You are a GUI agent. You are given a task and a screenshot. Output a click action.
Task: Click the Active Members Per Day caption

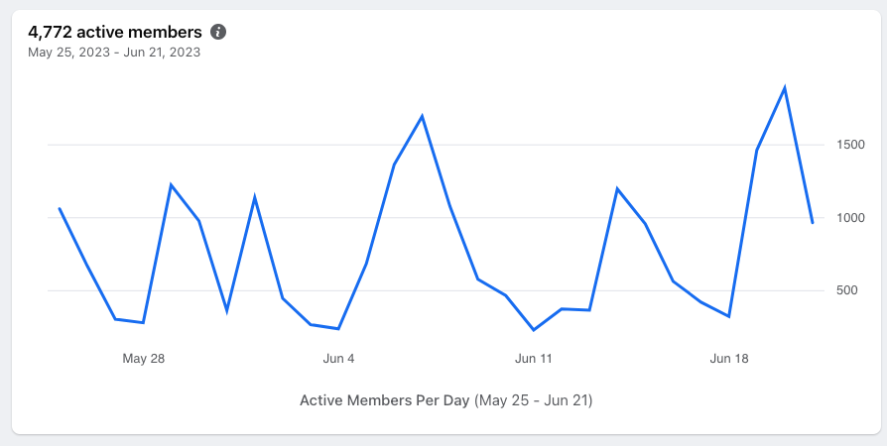[x=445, y=400]
